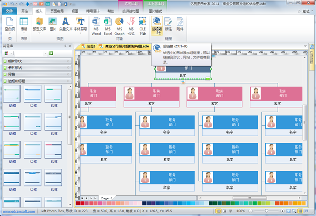Image resolution: width=316 pixels, height=216 pixels.
Task: Pin the 符号库 symbol library panel
Action: (x=64, y=46)
